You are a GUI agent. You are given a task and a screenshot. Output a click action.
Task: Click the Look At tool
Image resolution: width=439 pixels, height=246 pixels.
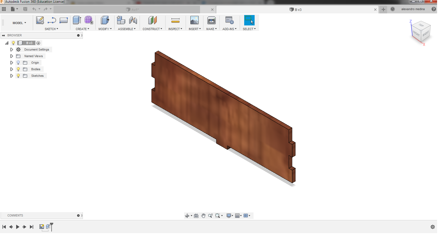(196, 216)
